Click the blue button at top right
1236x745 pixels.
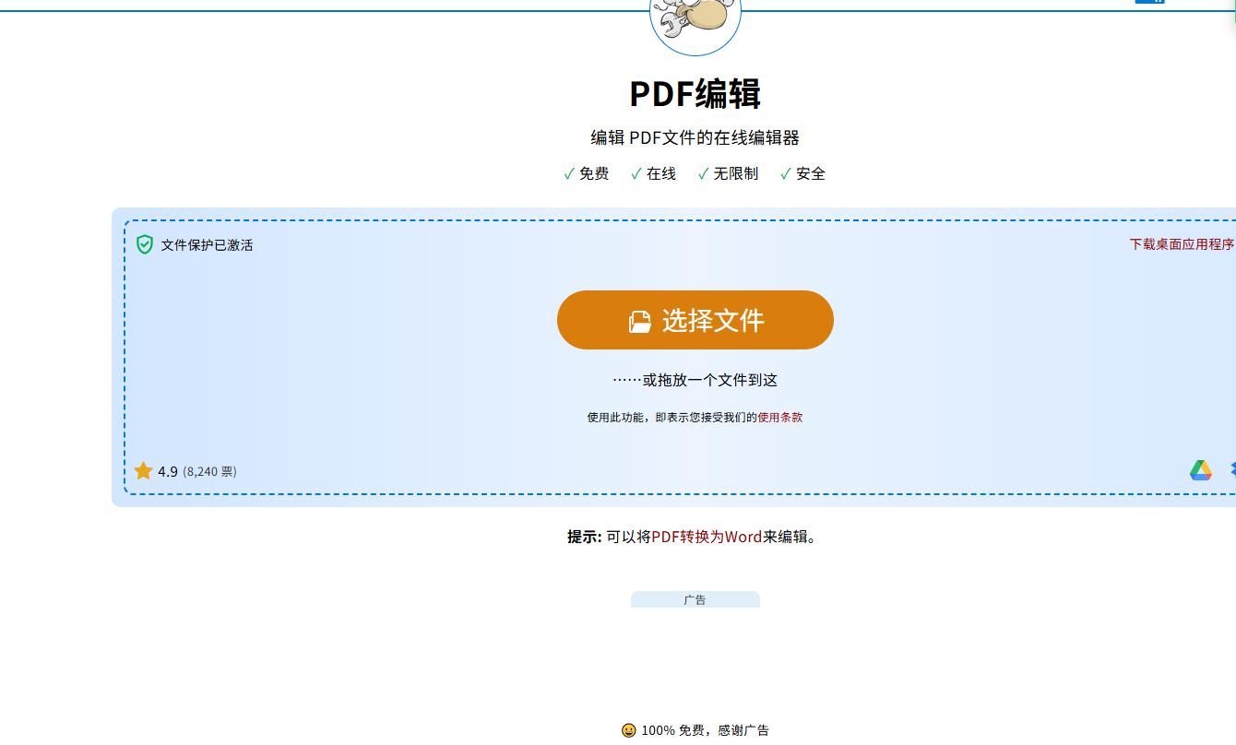pyautogui.click(x=1149, y=2)
